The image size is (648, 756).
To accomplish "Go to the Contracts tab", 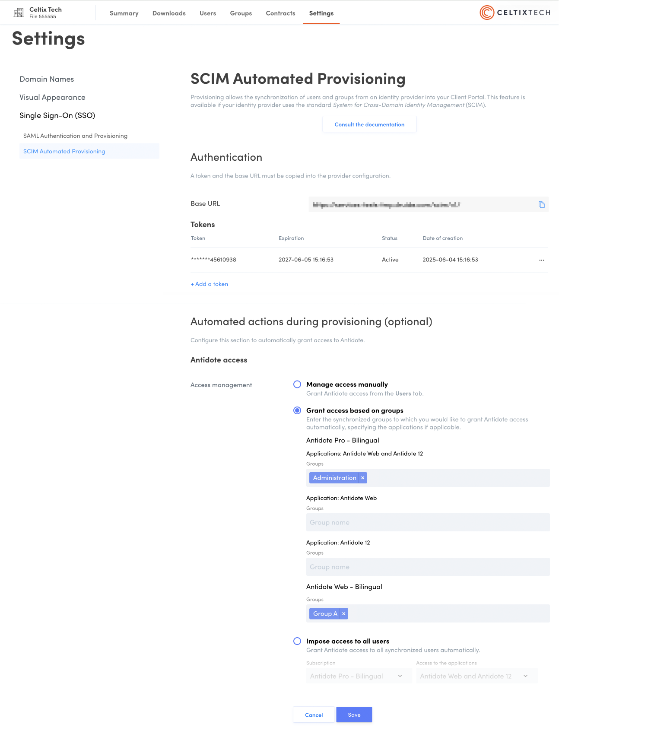I will [280, 13].
